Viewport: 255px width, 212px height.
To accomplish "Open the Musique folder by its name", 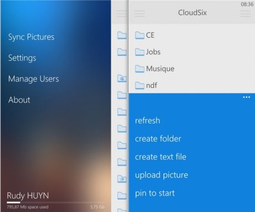I will (x=160, y=69).
